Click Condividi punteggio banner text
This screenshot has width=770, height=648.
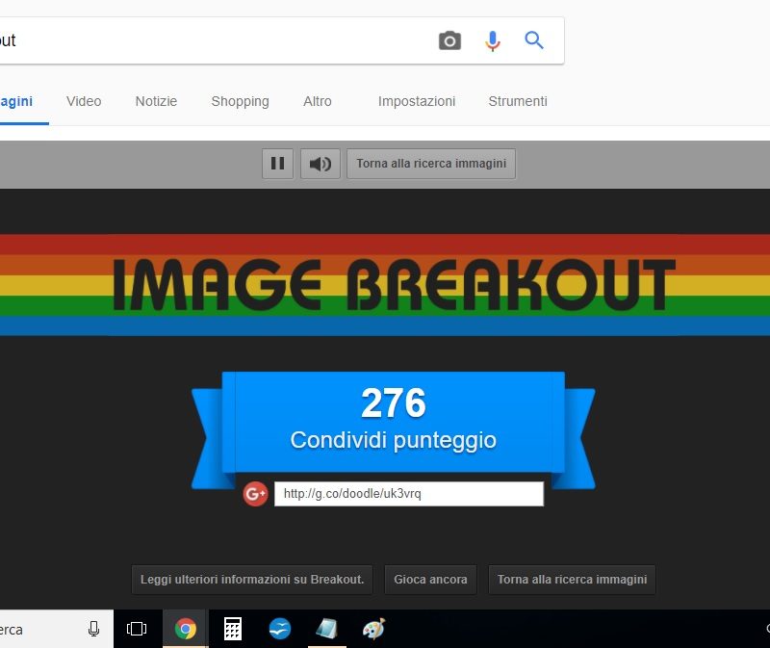coord(394,440)
